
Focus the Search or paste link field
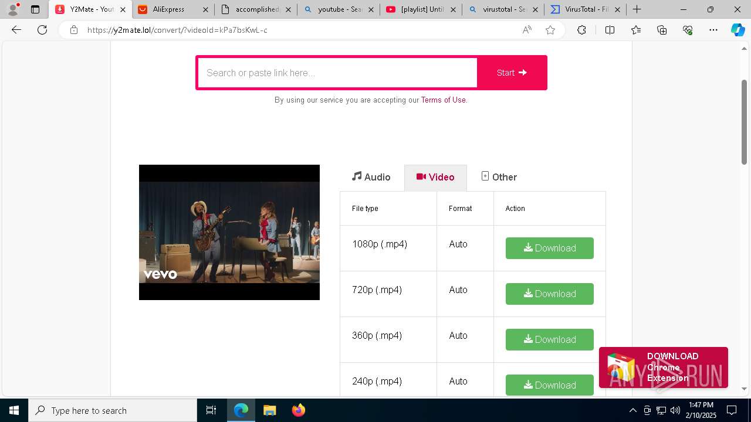[338, 73]
